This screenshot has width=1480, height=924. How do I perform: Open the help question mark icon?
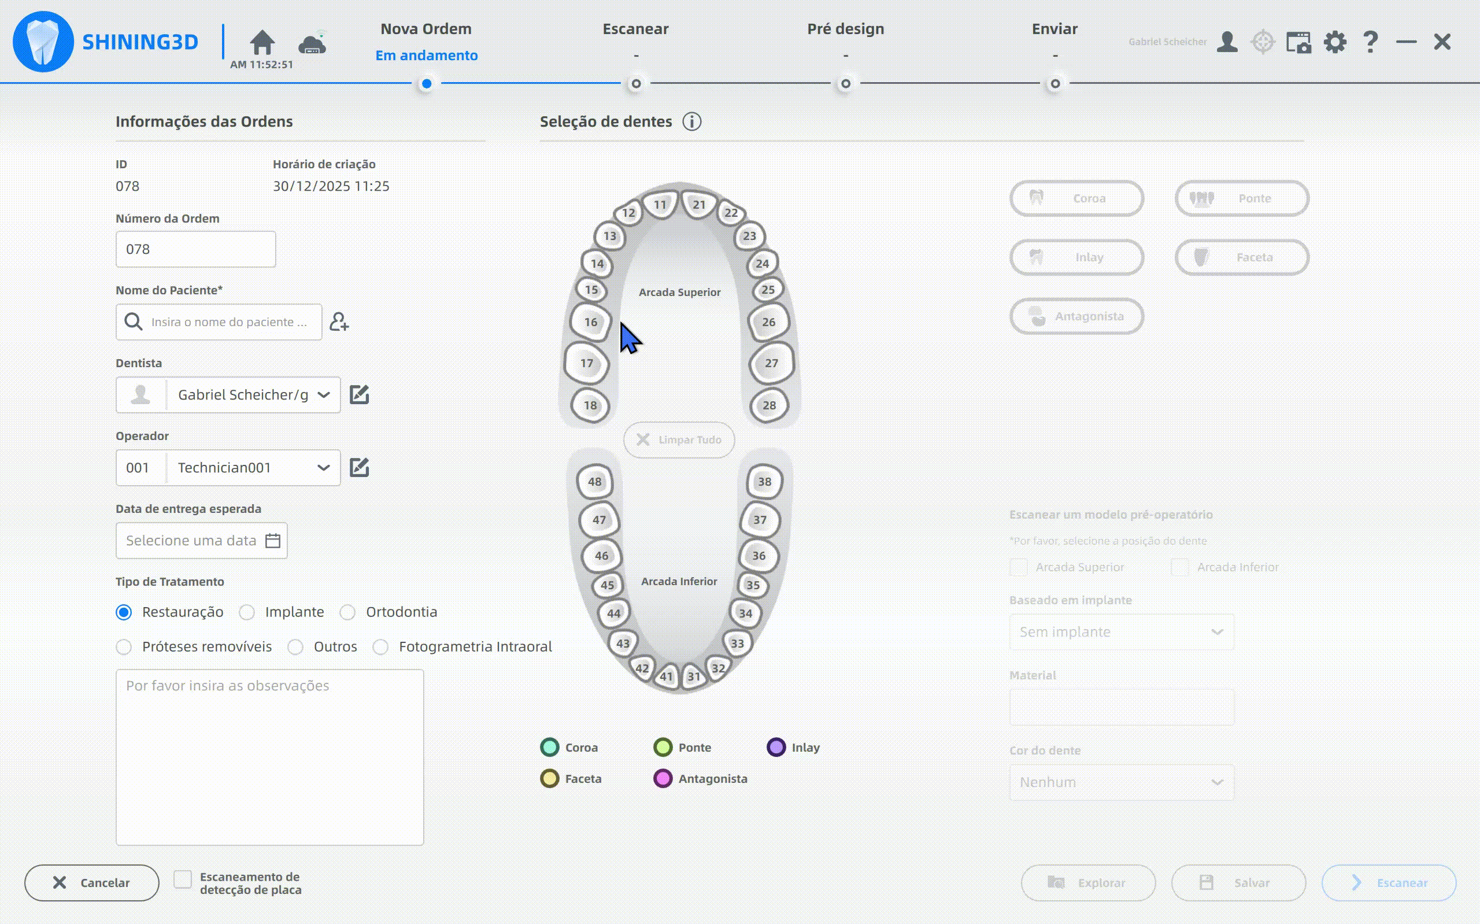(x=1370, y=42)
